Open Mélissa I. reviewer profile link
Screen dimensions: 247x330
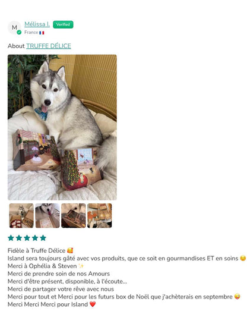click(x=37, y=24)
